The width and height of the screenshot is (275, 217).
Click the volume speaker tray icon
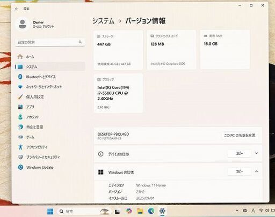[x=267, y=211]
